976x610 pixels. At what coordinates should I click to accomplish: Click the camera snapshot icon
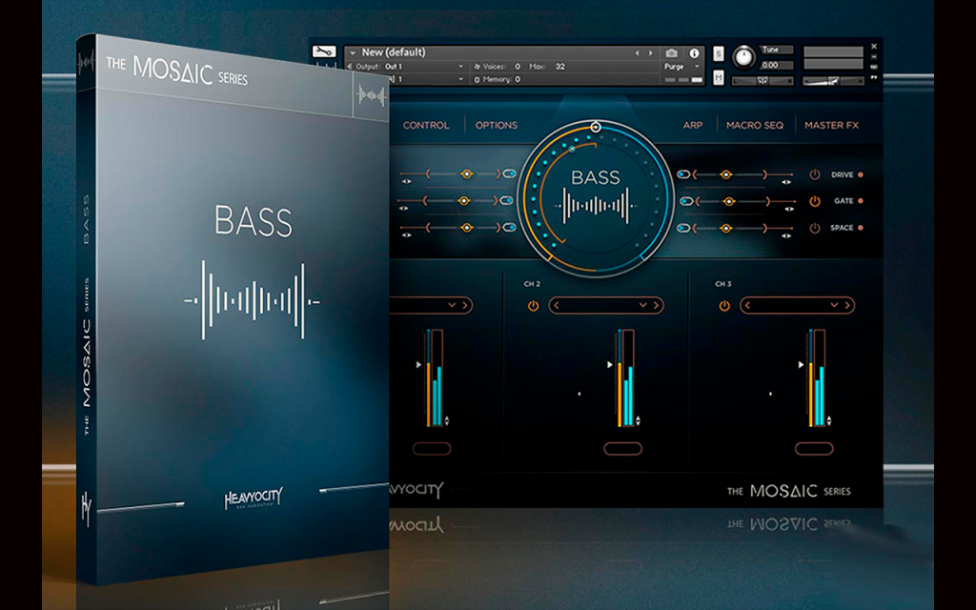point(671,53)
